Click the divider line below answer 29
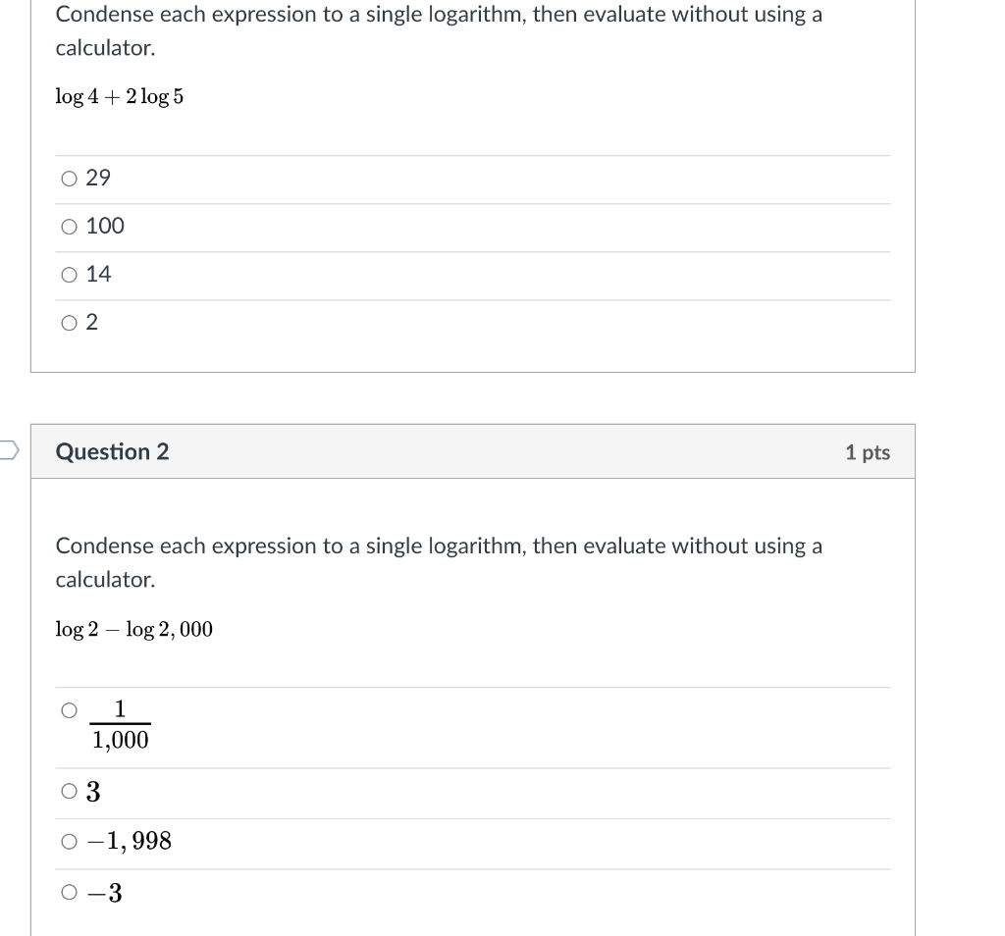This screenshot has height=936, width=1005. [x=471, y=202]
